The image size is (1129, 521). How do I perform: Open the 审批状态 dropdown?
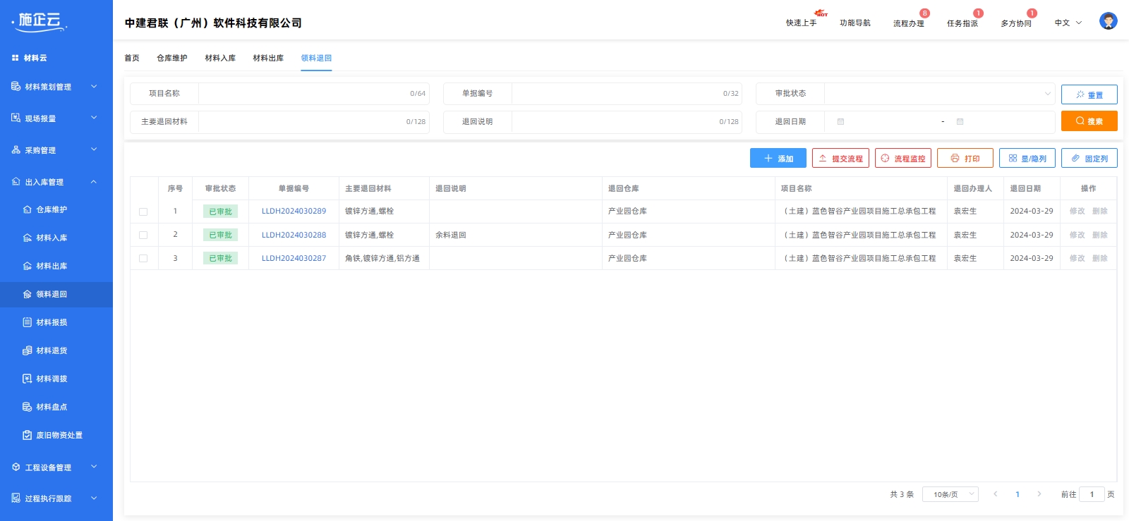938,94
